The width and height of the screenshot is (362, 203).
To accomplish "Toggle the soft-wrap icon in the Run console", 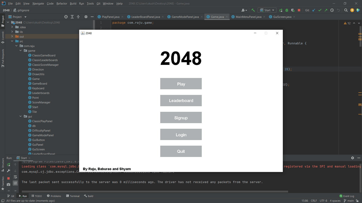I will pos(15,177).
